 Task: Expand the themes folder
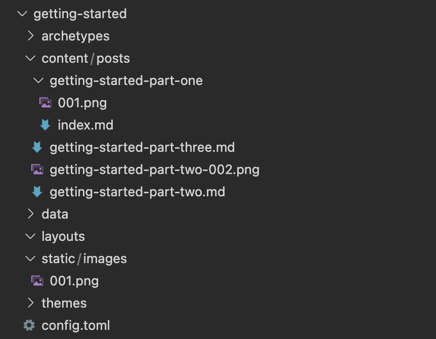(x=30, y=303)
